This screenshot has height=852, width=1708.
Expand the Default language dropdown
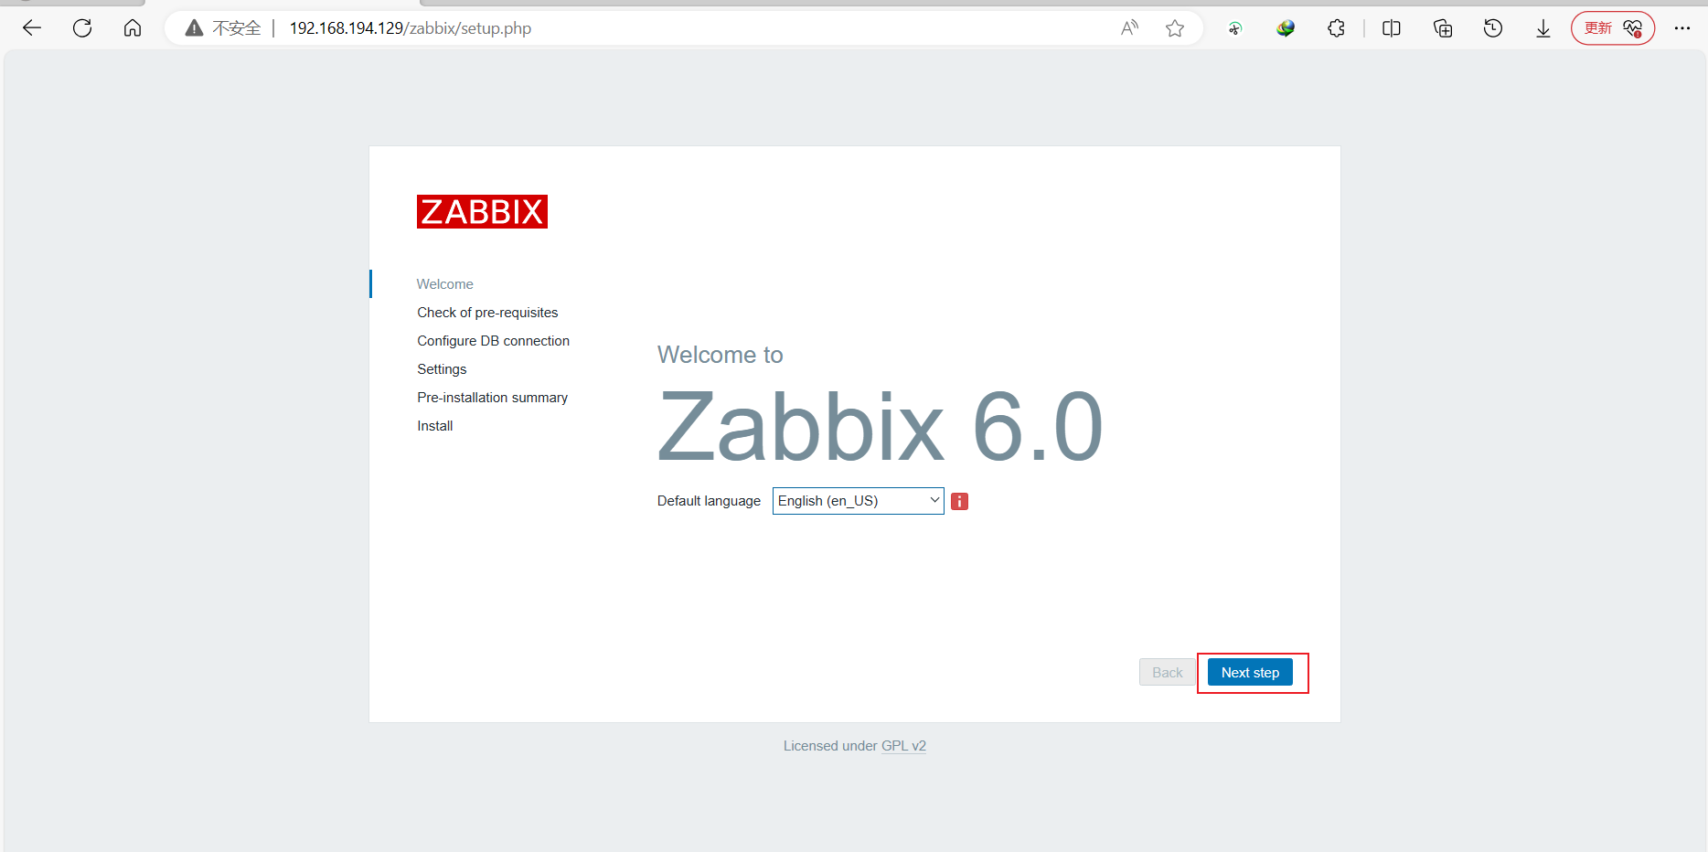point(858,501)
